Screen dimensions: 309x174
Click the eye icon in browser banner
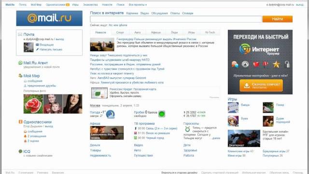coord(245,64)
